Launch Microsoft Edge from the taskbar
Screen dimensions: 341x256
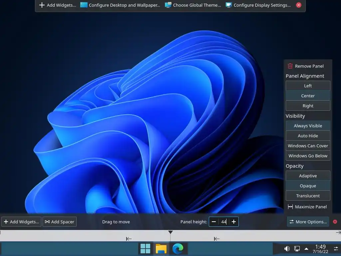point(178,249)
